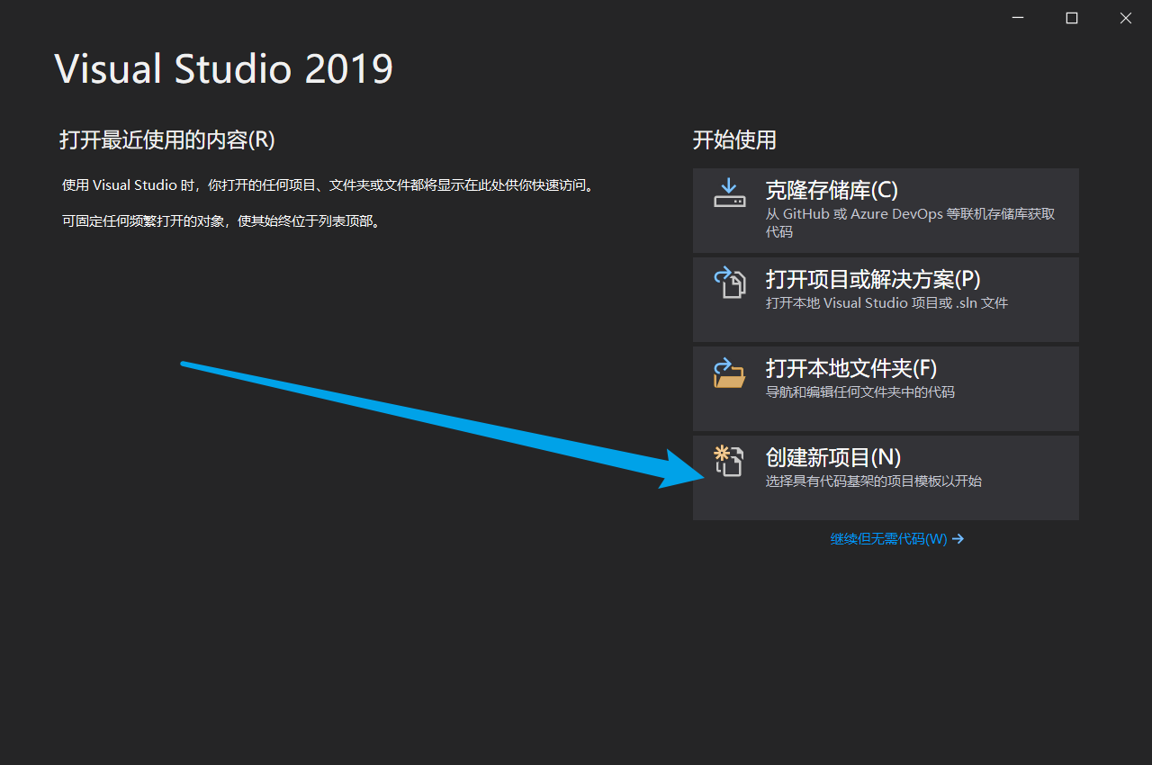This screenshot has width=1152, height=765.
Task: Click description 打开本地 Visual Studio 项目或 .sln 文件
Action: pyautogui.click(x=886, y=303)
